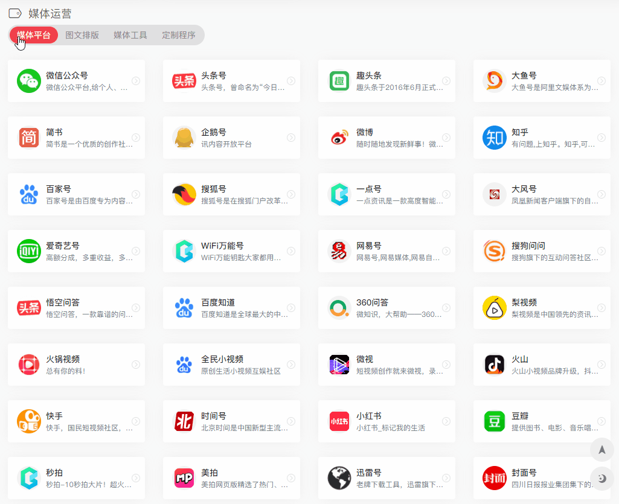This screenshot has height=504, width=619.
Task: Click the arrow on the 小红书 card
Action: pyautogui.click(x=446, y=421)
